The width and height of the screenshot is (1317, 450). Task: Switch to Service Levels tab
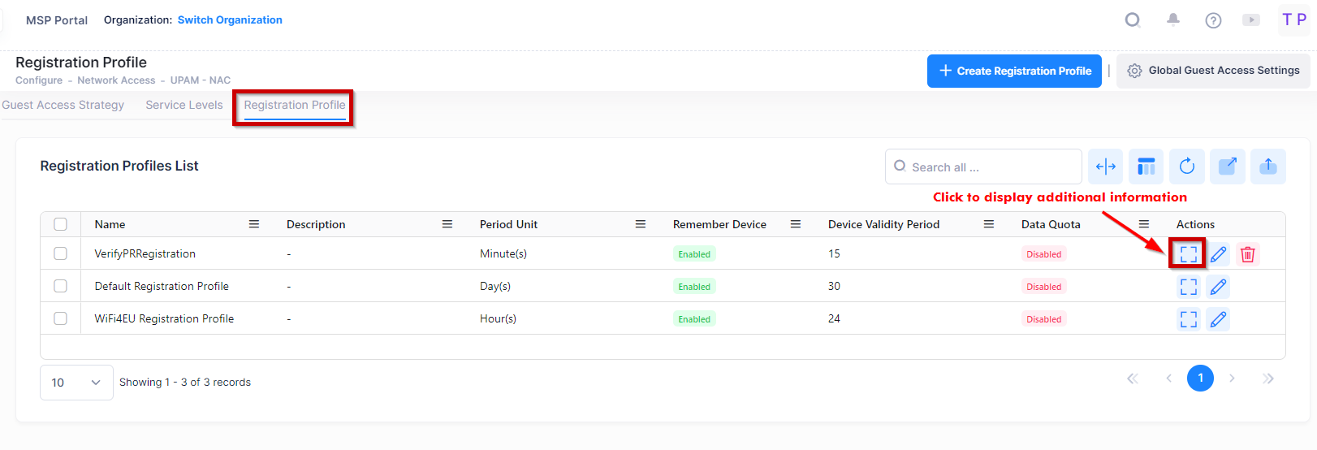click(x=184, y=105)
